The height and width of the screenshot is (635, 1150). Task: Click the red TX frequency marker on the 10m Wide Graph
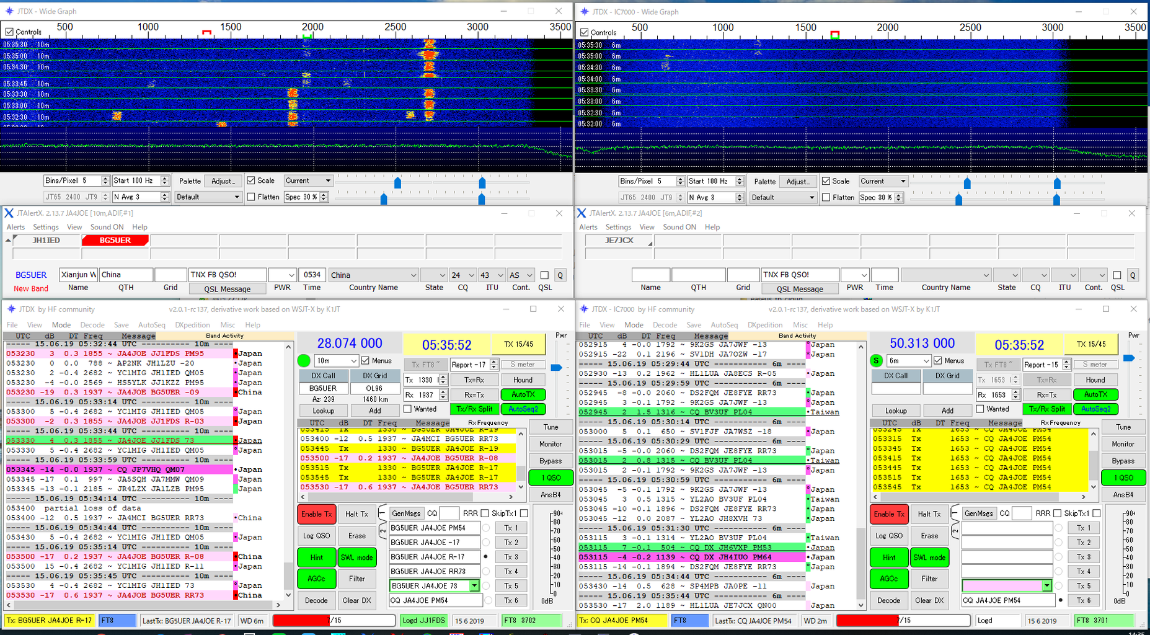coord(206,32)
